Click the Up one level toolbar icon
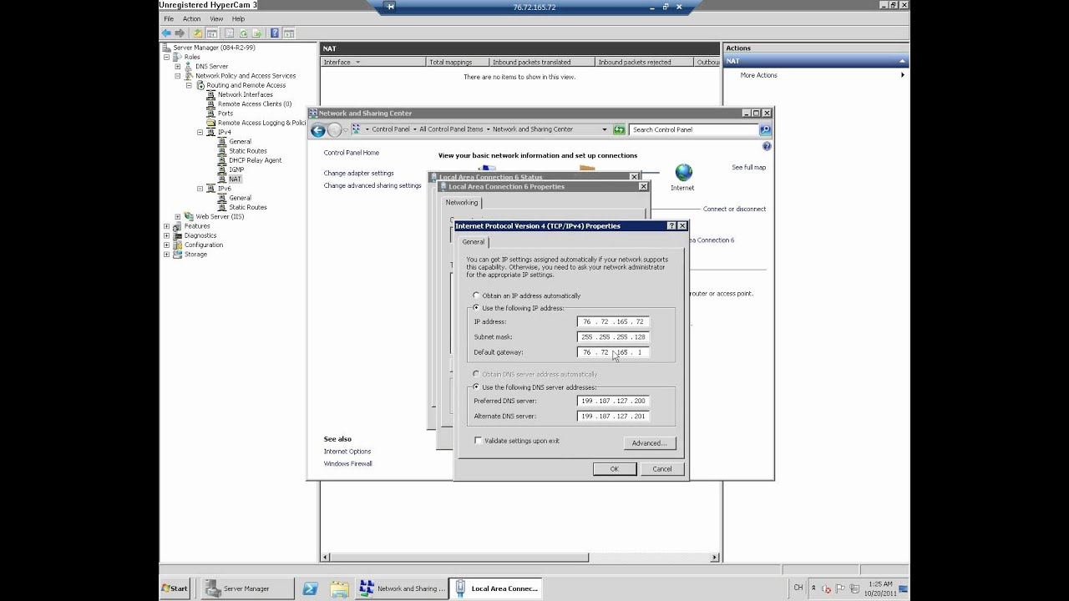Image resolution: width=1069 pixels, height=601 pixels. [x=198, y=33]
